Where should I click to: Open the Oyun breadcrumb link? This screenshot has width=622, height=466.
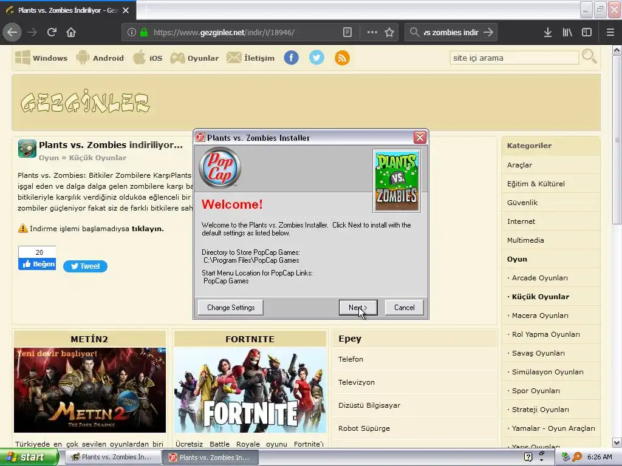(x=49, y=158)
